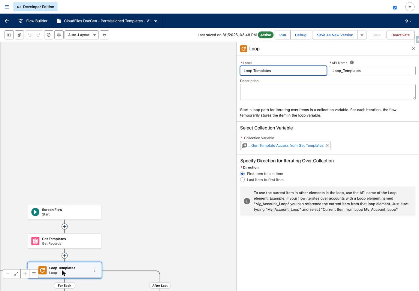Image resolution: width=419 pixels, height=291 pixels.
Task: Open flow settings gear icon
Action: tap(59, 35)
